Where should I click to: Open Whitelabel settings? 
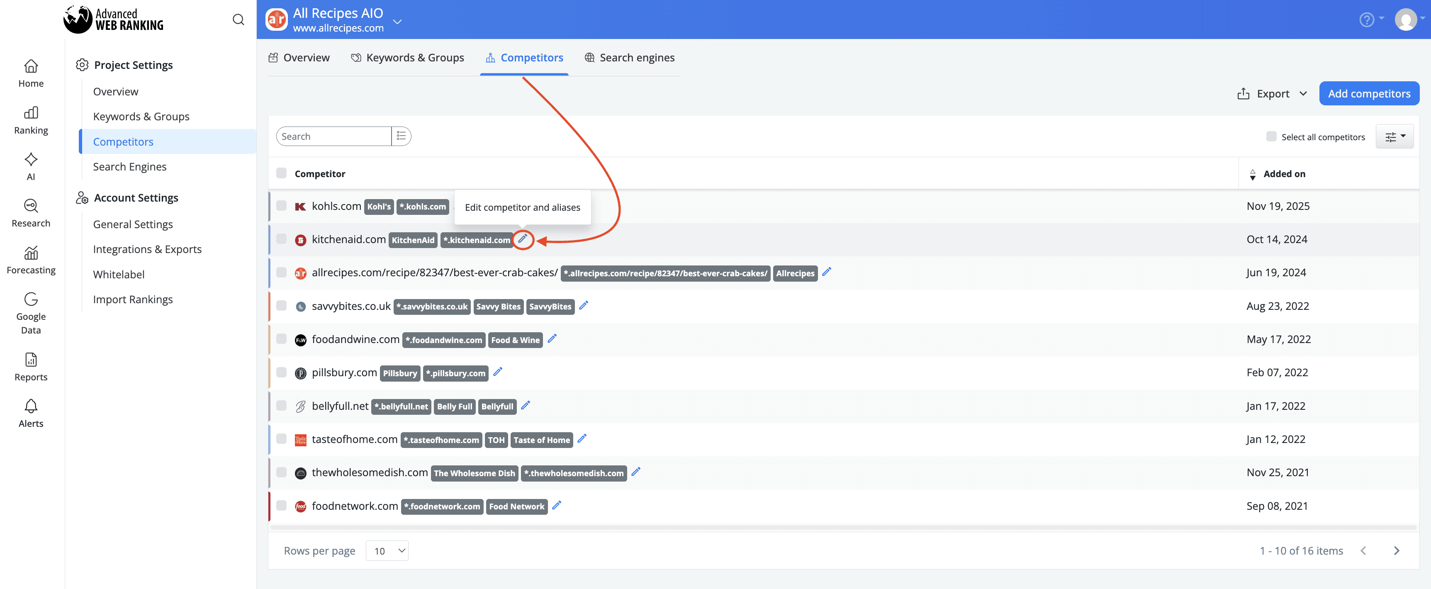click(118, 274)
